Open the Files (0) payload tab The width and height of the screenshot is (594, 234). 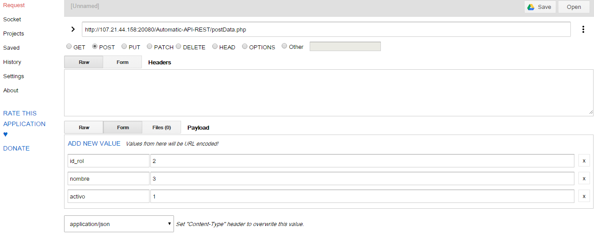point(162,127)
